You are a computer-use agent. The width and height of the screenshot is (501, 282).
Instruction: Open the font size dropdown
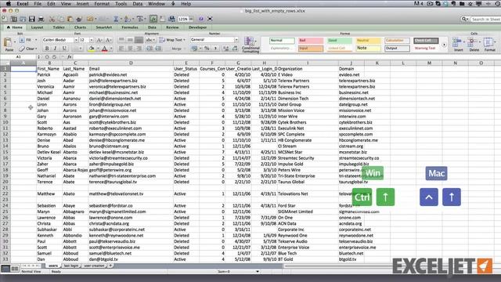[92, 40]
